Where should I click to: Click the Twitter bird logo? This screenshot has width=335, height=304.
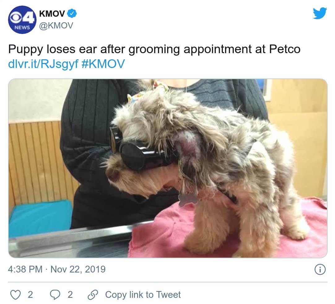320,13
